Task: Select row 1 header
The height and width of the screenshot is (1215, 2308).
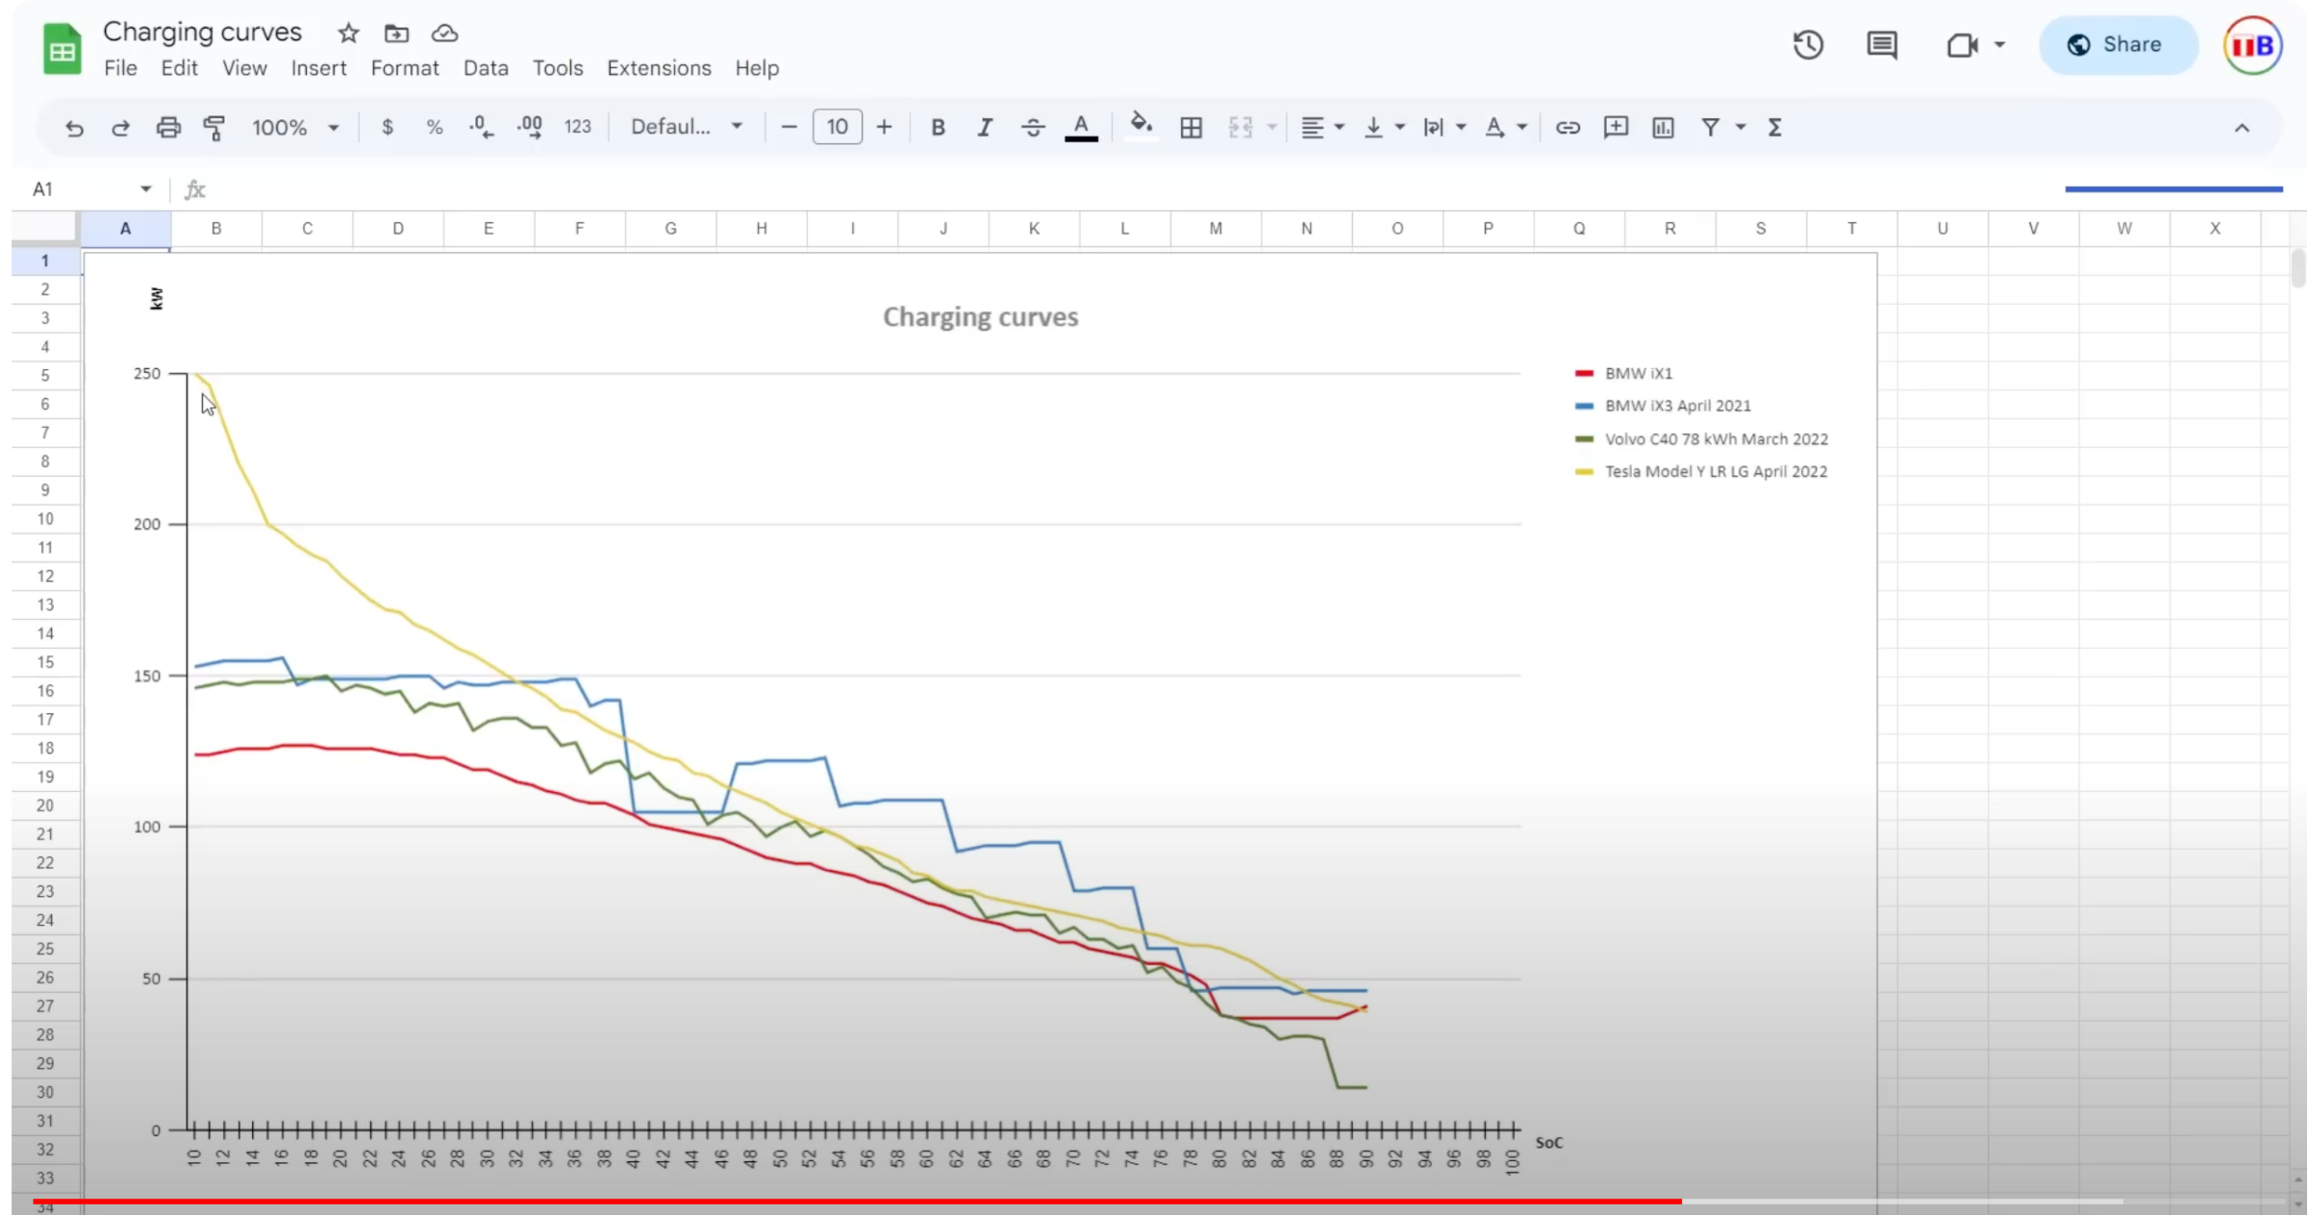Action: pos(44,260)
